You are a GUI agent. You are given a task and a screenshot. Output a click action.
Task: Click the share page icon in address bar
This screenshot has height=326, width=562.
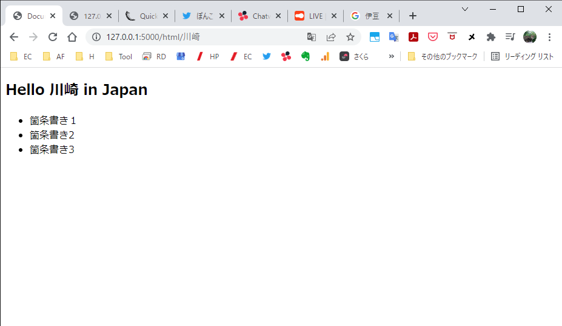331,37
